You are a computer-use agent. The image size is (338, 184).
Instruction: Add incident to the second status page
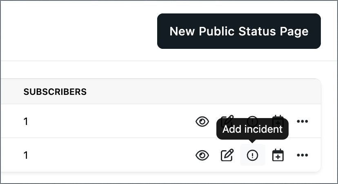(x=252, y=155)
